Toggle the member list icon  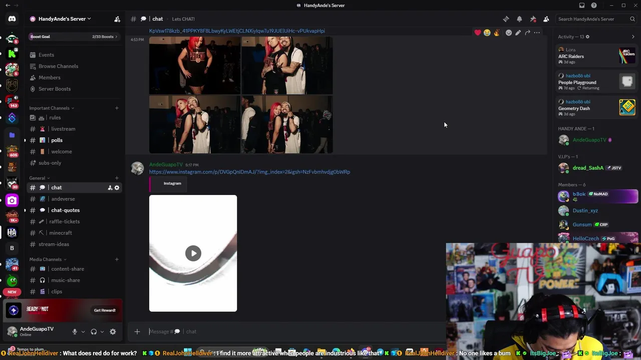(x=546, y=19)
